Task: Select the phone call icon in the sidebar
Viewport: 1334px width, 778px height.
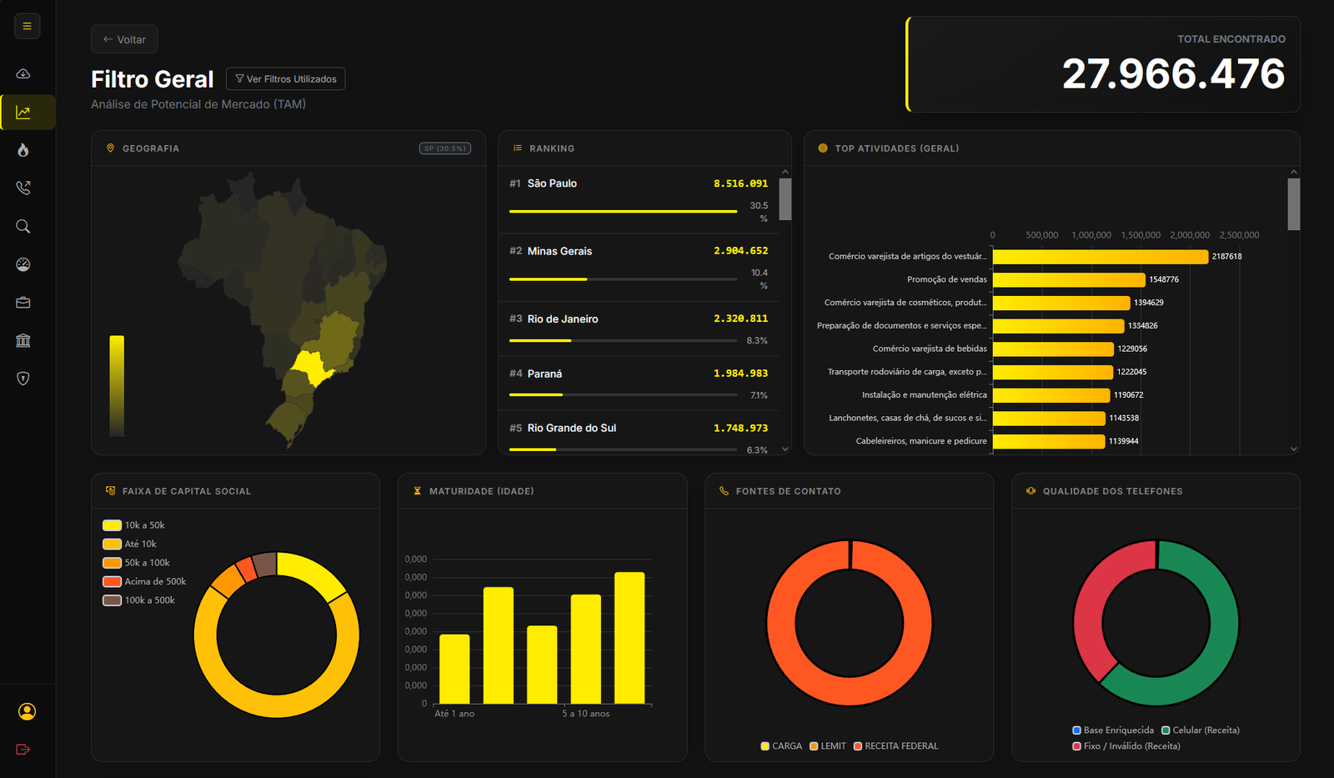Action: pyautogui.click(x=23, y=188)
